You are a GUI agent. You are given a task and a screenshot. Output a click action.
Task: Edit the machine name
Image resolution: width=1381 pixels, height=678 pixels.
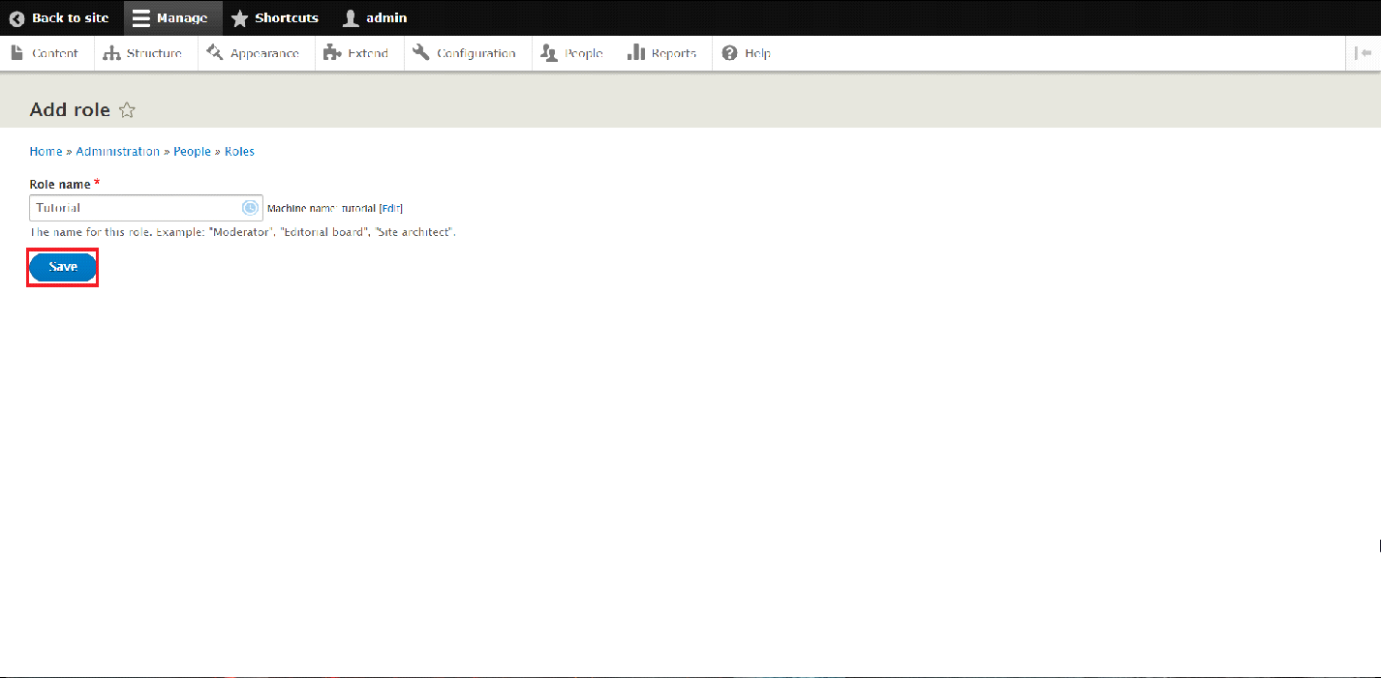coord(391,209)
